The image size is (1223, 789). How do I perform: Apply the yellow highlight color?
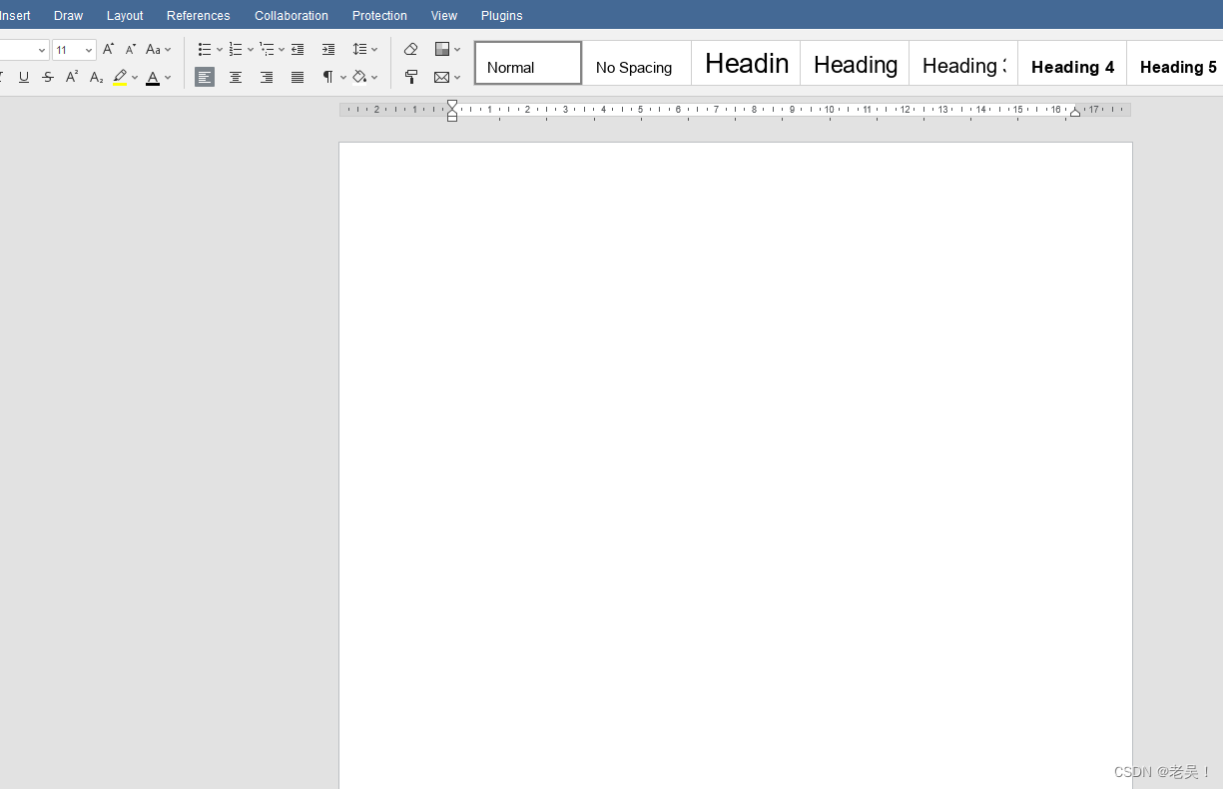(x=120, y=77)
